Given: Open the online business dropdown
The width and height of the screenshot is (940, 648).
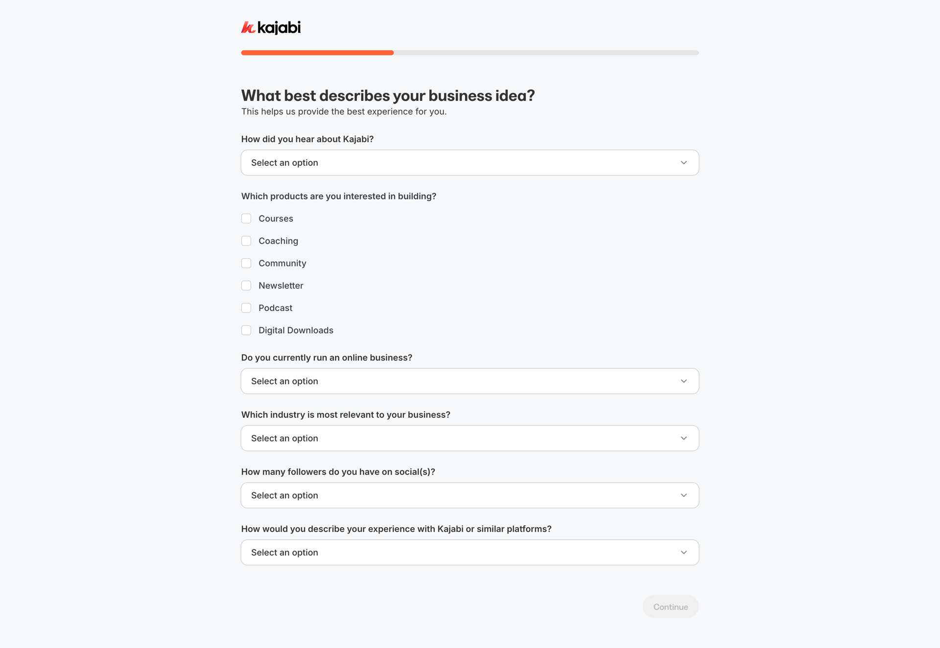Looking at the screenshot, I should tap(470, 381).
